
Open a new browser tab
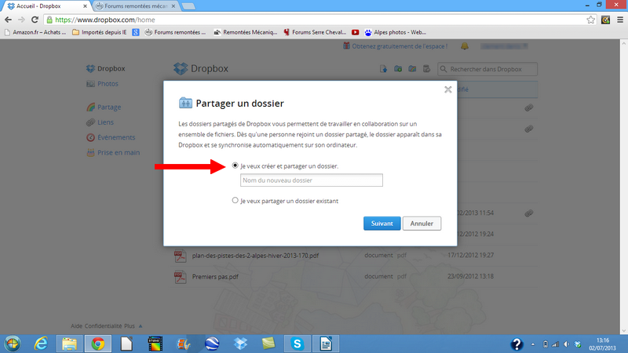tap(188, 6)
